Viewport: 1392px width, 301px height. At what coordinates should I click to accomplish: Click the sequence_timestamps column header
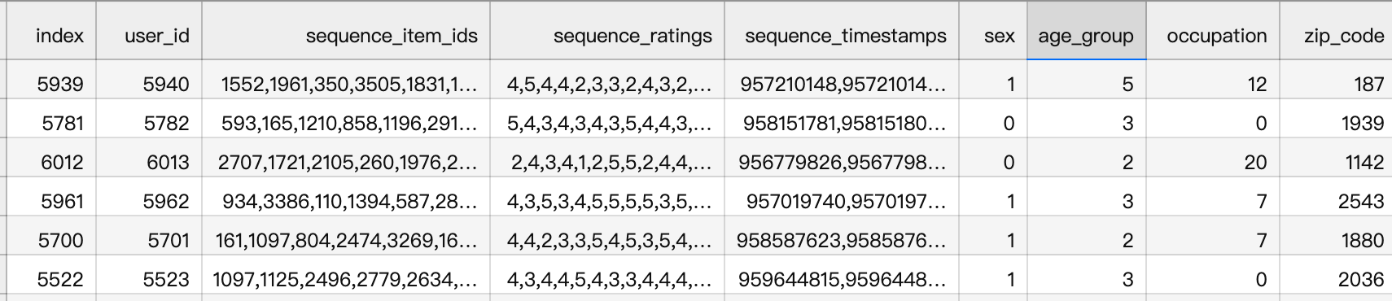tap(842, 36)
